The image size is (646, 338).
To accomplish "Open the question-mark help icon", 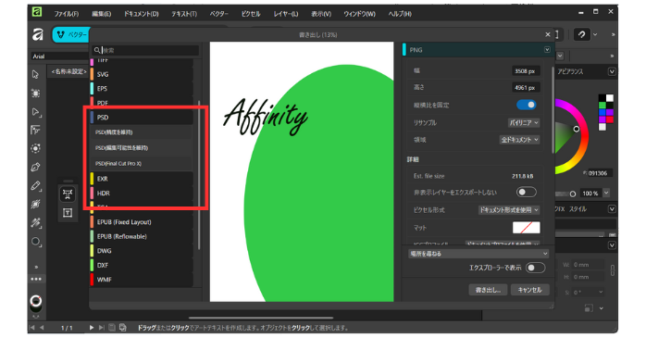I will [582, 34].
